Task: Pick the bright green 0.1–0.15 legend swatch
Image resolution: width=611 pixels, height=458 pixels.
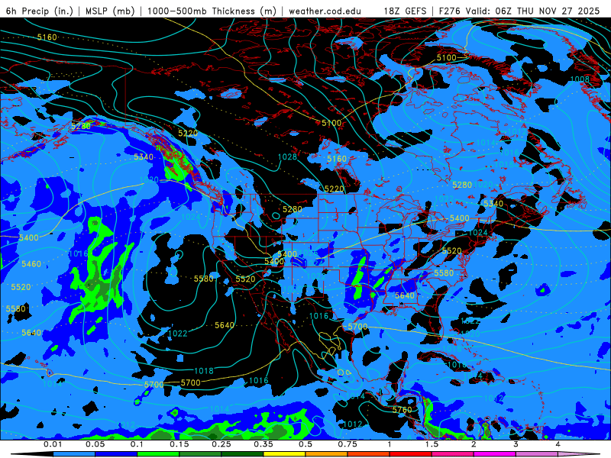Action: (158, 454)
